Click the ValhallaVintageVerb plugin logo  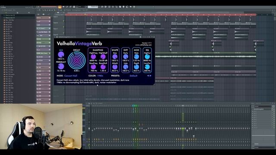tap(79, 43)
